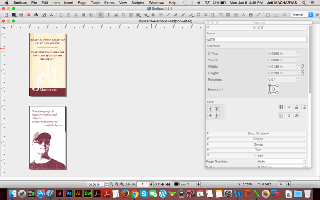Screen dimensions: 320x200
Task: Open the Normal preview mode dropdown
Action: click(x=302, y=15)
